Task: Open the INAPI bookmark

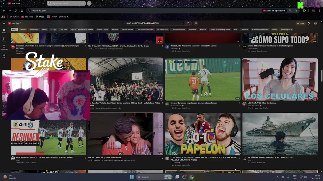Action: (58, 17)
